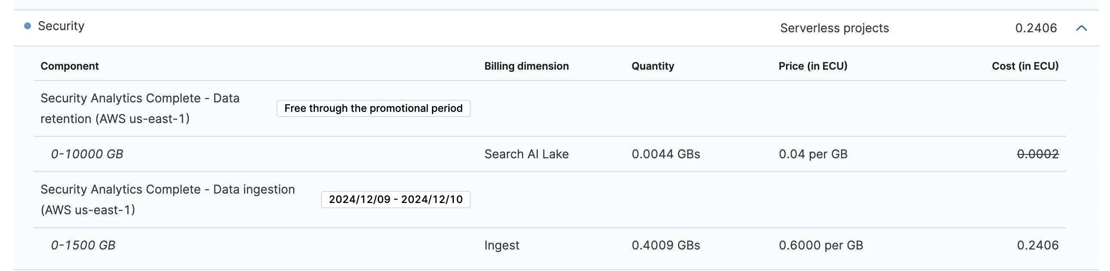Click the Billing dimension column header
The width and height of the screenshot is (1110, 271).
coord(526,66)
